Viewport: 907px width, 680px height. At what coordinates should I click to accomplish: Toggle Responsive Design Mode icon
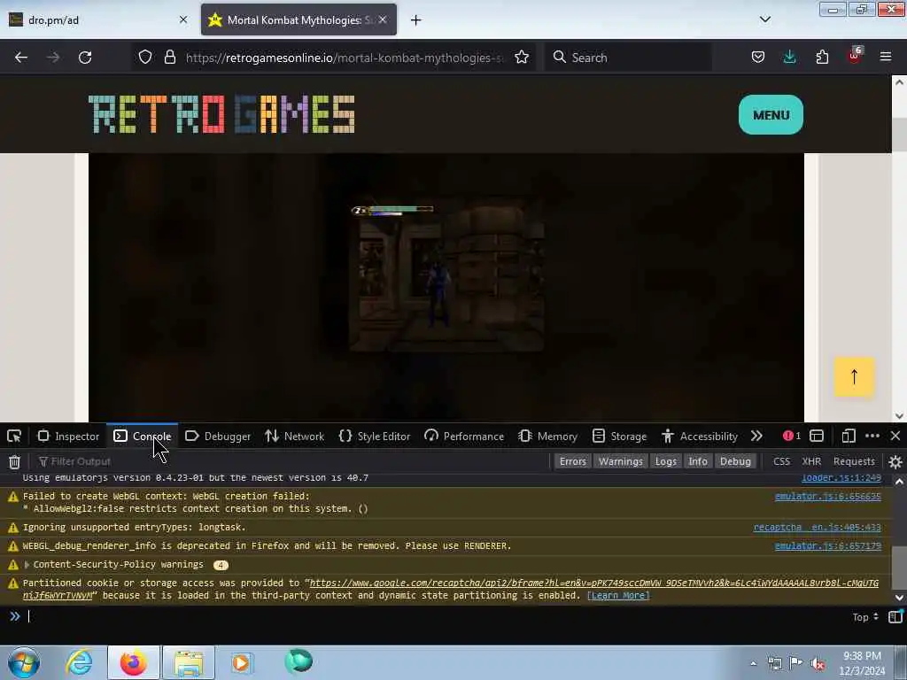(849, 436)
